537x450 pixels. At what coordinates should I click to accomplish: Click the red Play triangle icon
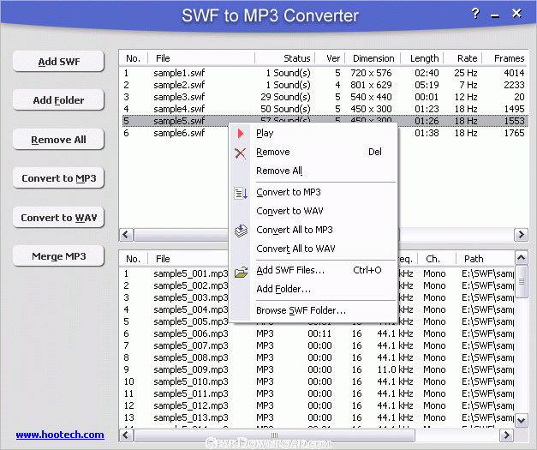pyautogui.click(x=241, y=133)
